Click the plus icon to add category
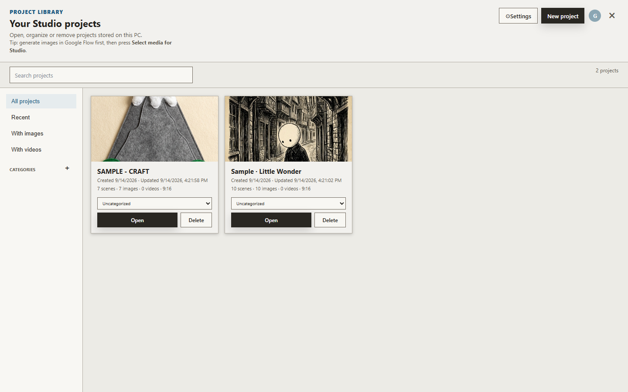Viewport: 628px width, 392px height. coord(67,168)
